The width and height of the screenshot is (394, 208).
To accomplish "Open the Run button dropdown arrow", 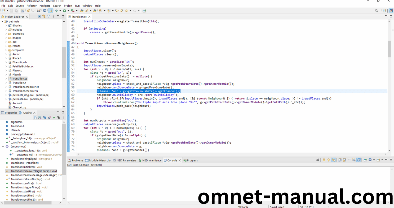I will tap(68, 11).
